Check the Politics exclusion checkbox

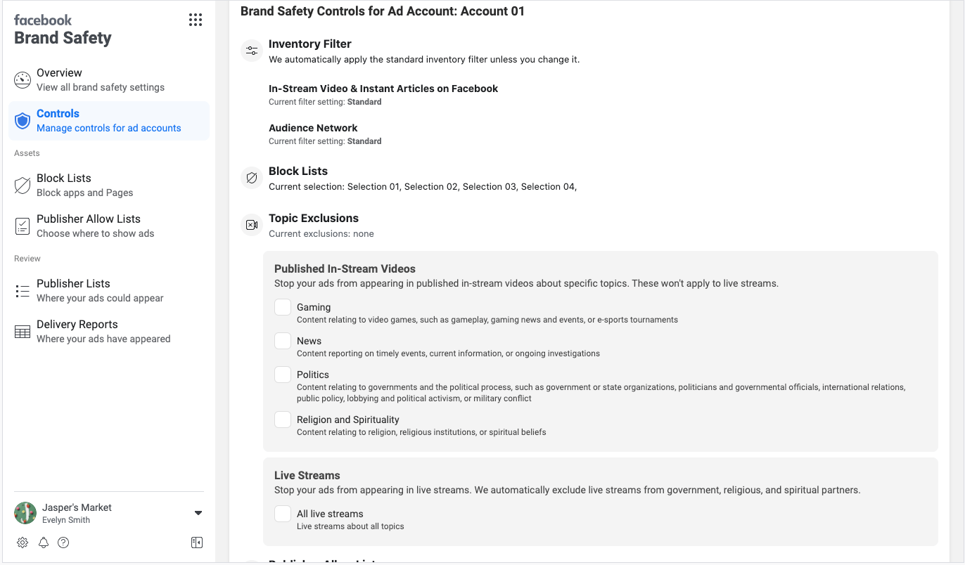coord(282,374)
